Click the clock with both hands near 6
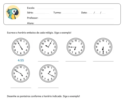This screenshot has width=124, height=99. point(103,47)
